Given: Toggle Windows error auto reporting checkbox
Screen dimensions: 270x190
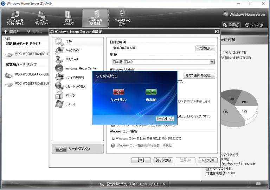Looking at the screenshot, I should [x=114, y=138].
